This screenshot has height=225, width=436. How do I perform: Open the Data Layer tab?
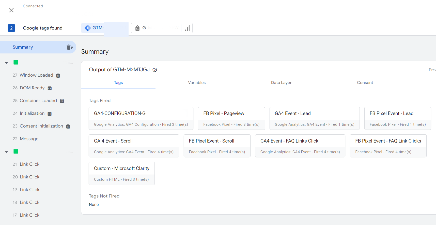[281, 82]
